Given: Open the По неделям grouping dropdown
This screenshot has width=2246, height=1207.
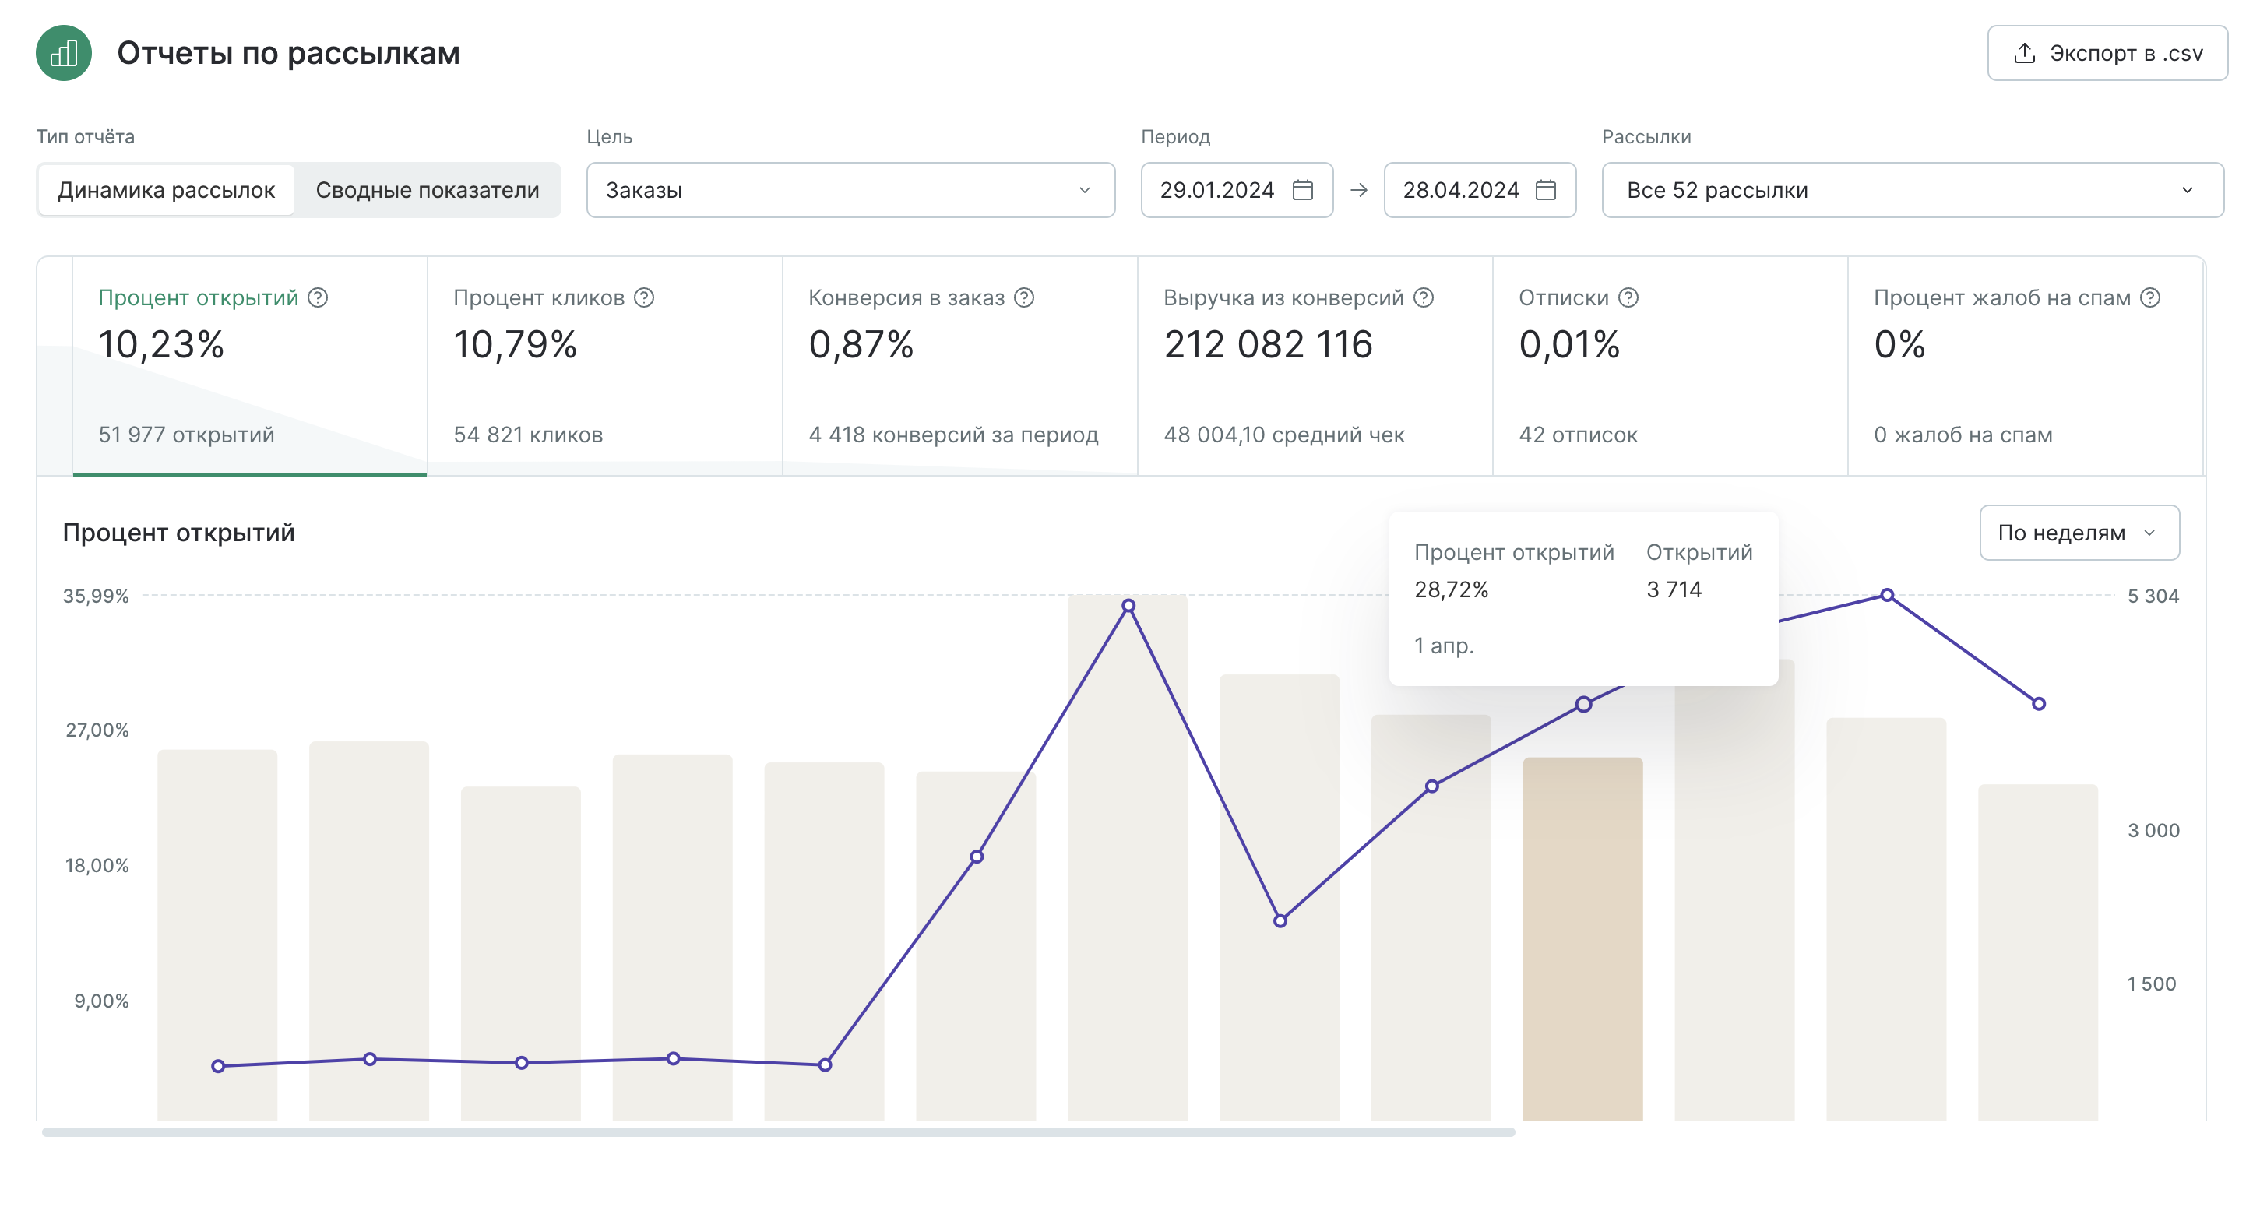Looking at the screenshot, I should (2079, 532).
